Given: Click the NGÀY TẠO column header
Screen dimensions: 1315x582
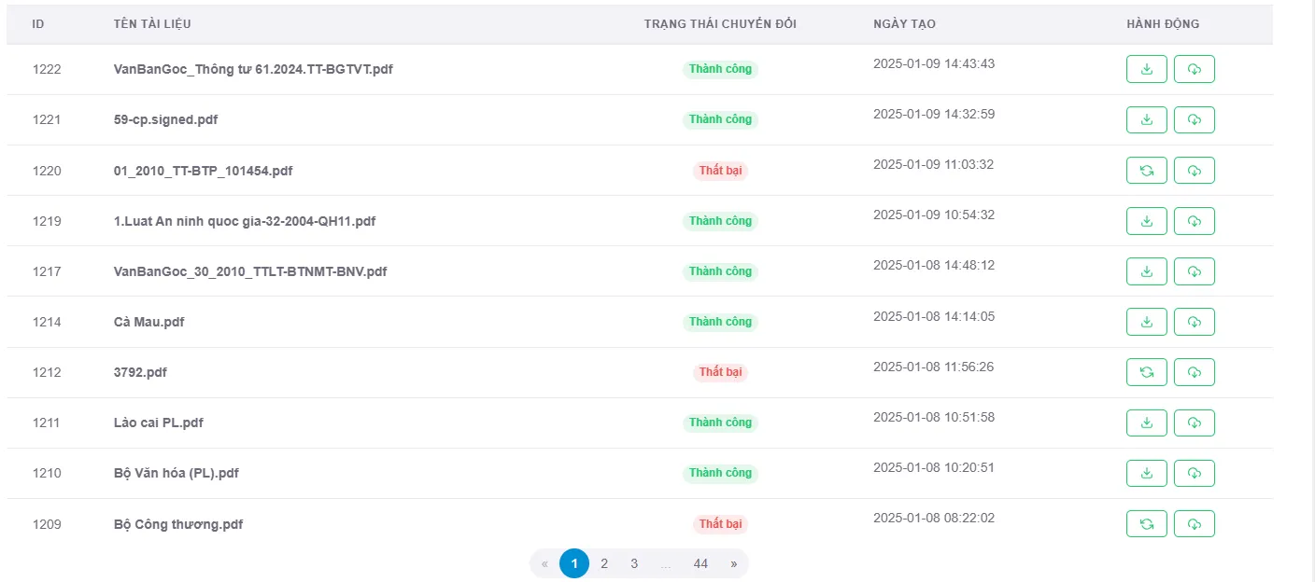Looking at the screenshot, I should coord(904,24).
